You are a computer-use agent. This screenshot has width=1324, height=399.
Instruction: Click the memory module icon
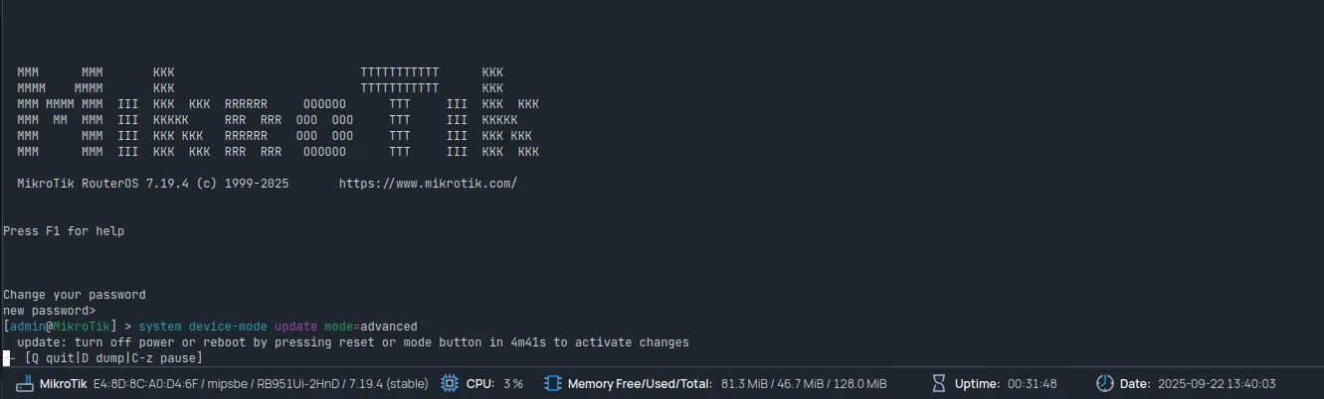(x=553, y=384)
